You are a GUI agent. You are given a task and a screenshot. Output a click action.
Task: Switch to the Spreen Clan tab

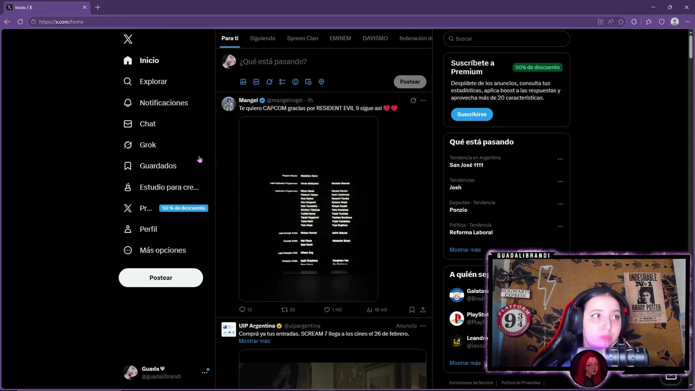tap(302, 39)
